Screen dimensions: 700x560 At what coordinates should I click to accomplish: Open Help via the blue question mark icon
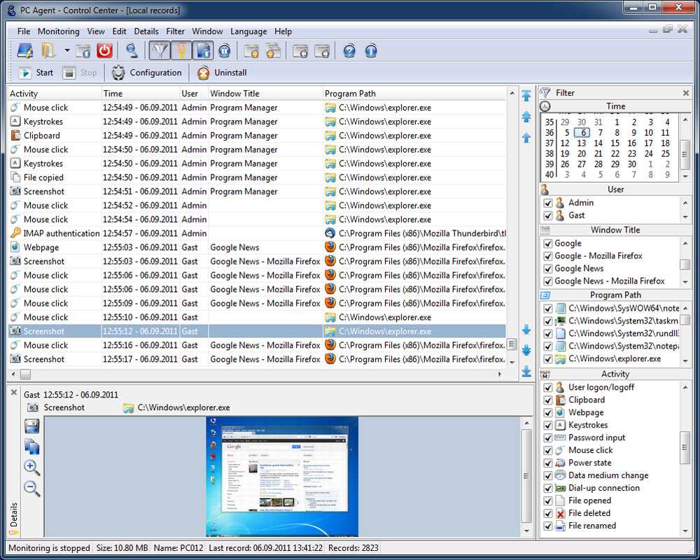pyautogui.click(x=349, y=51)
